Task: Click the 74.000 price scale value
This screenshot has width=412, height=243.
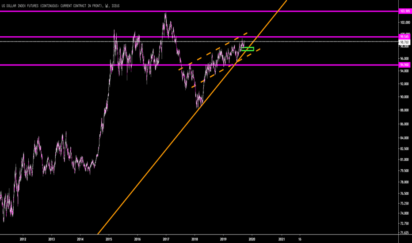Action: [404, 213]
